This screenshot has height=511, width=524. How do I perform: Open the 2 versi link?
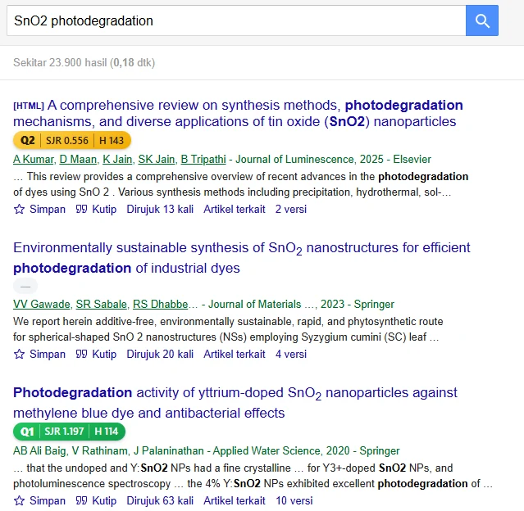pos(291,209)
